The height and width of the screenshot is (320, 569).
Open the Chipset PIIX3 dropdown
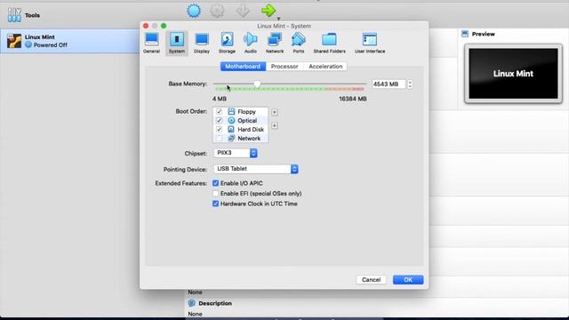tap(236, 153)
